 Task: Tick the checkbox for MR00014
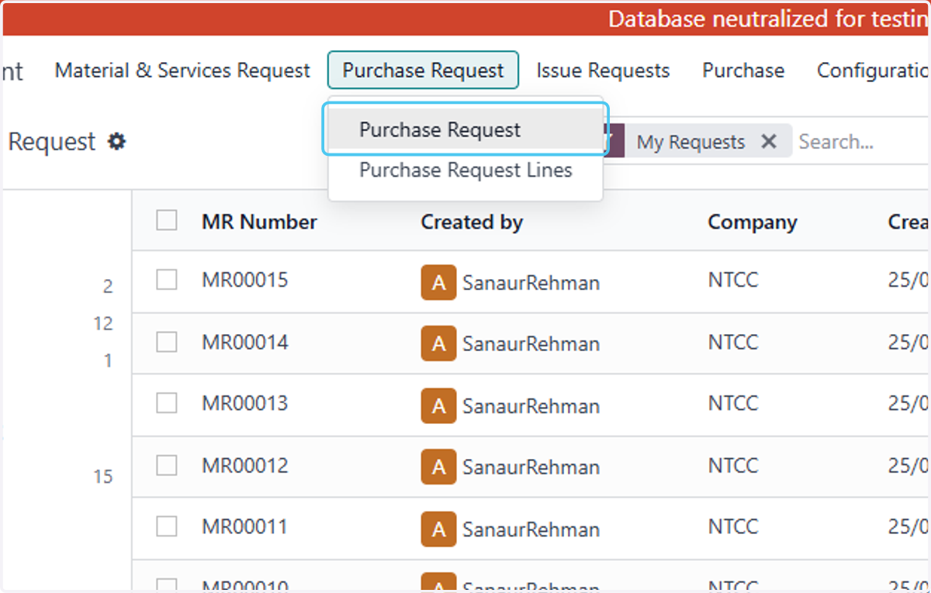coord(167,342)
